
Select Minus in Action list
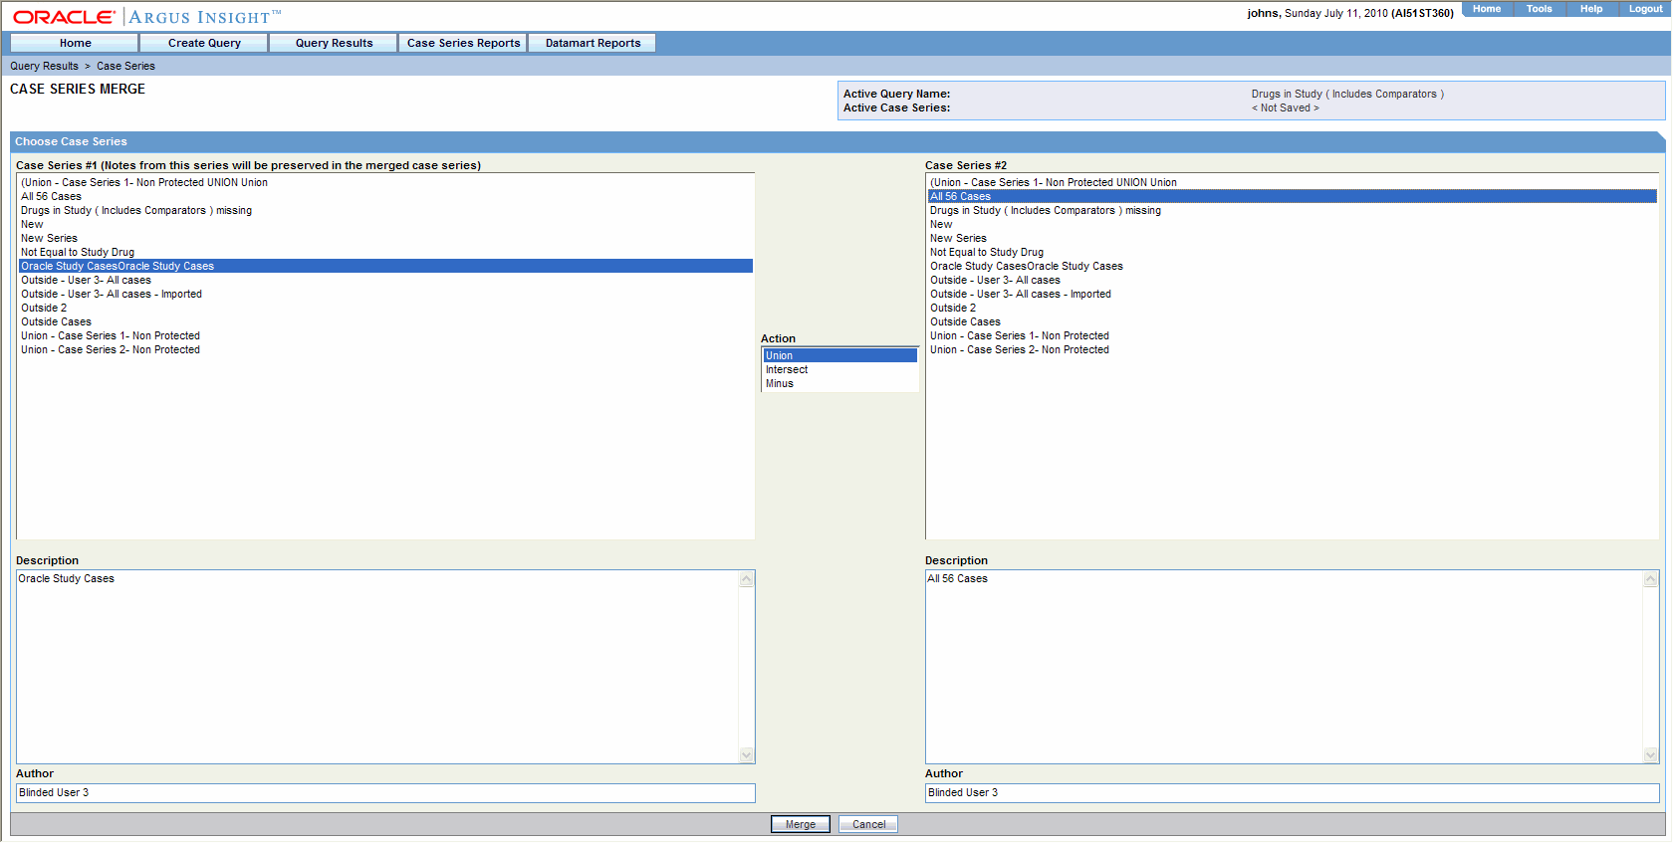point(839,383)
